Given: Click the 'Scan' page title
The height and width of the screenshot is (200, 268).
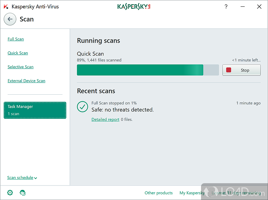Looking at the screenshot, I should (27, 19).
